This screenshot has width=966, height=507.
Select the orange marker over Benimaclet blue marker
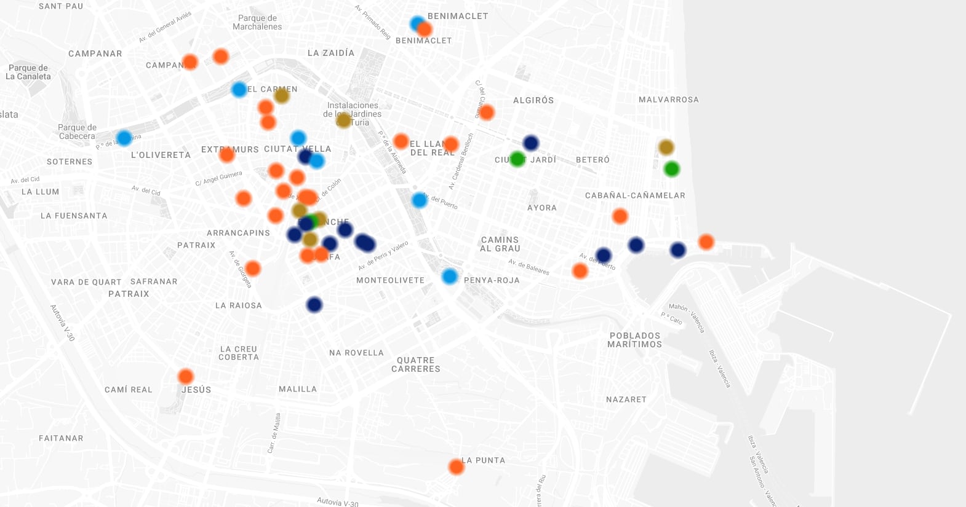[x=424, y=29]
